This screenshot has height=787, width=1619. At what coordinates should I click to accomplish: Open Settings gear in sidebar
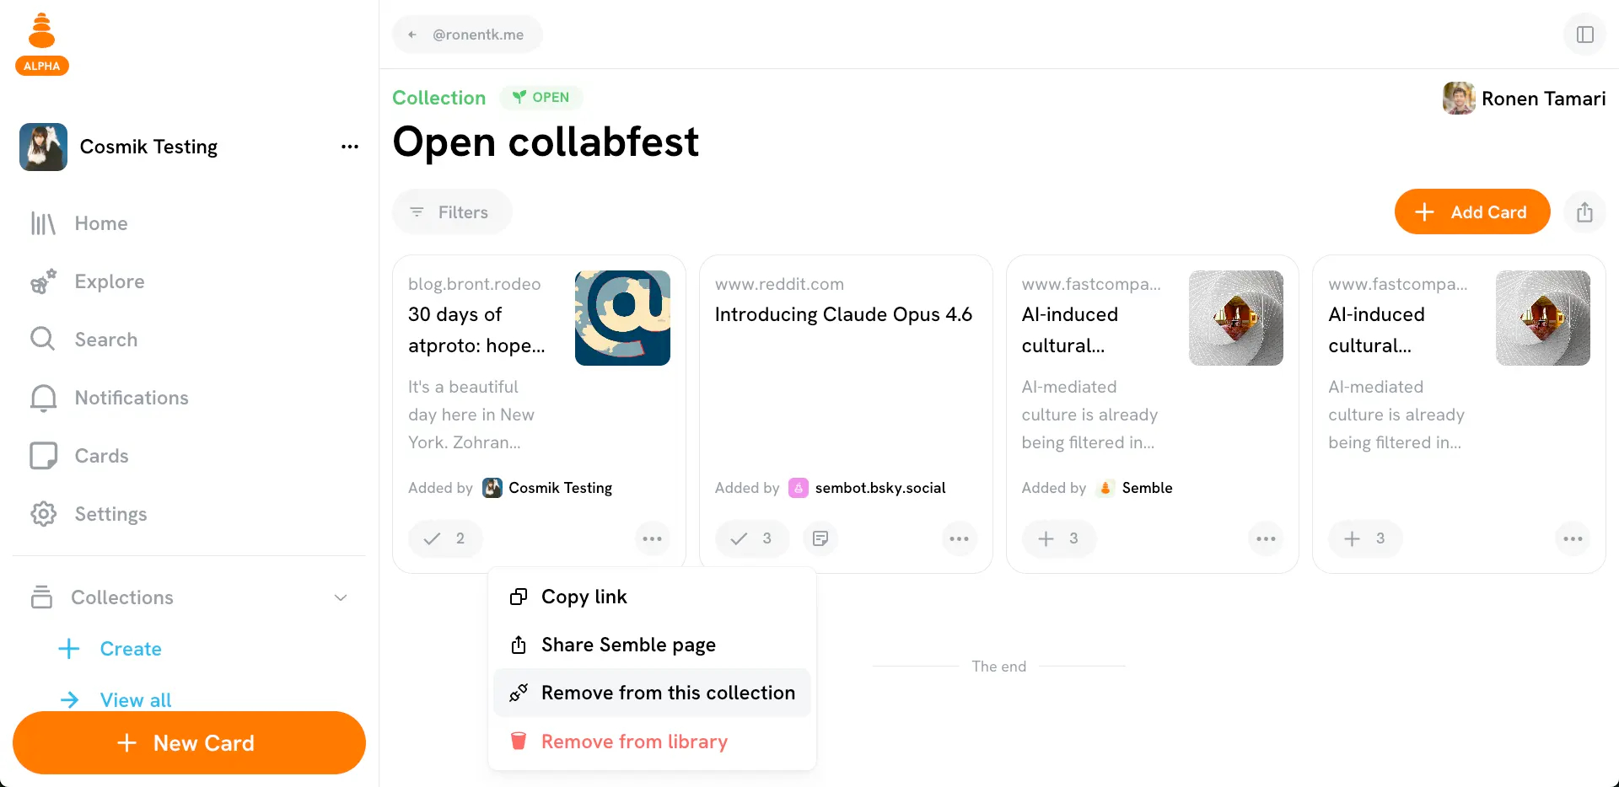[110, 514]
